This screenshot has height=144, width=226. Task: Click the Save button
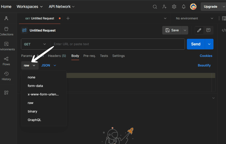tap(172, 30)
